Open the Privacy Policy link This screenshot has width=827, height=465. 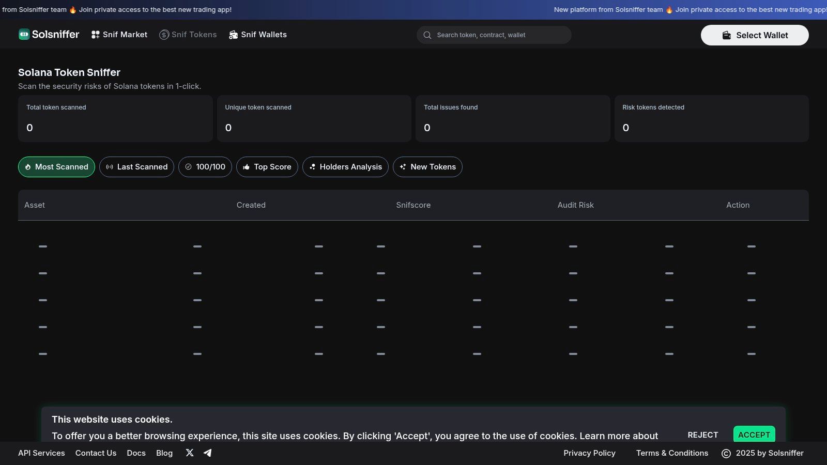pyautogui.click(x=589, y=453)
